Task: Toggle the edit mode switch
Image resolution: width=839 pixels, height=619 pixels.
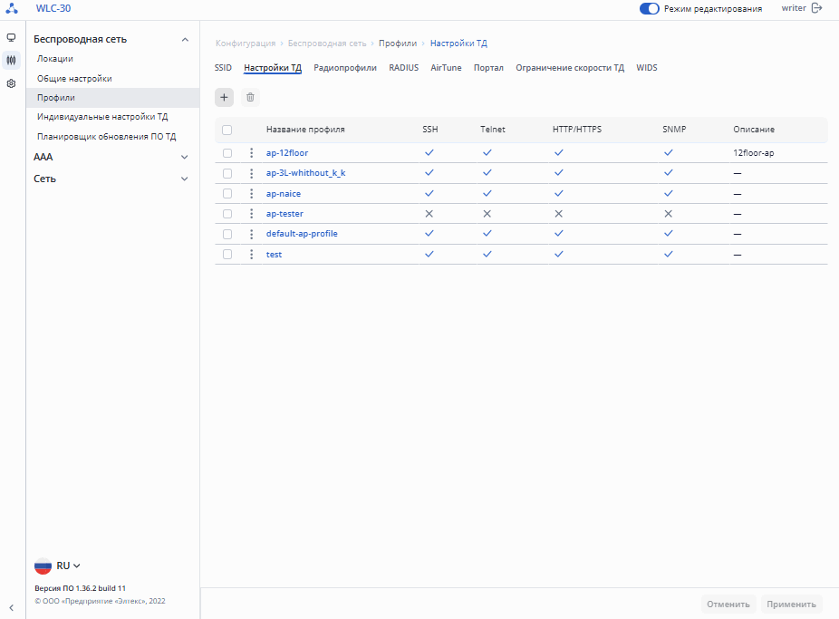Action: tap(649, 8)
